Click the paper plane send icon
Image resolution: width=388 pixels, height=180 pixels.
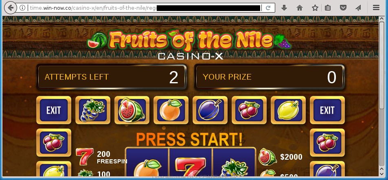[358, 8]
